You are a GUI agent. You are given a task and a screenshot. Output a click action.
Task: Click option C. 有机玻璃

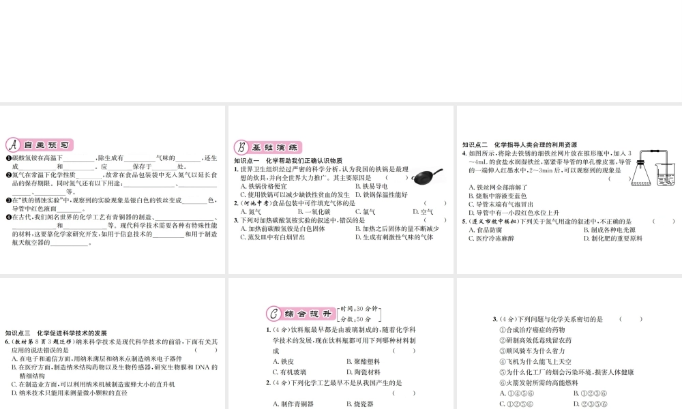pyautogui.click(x=289, y=372)
